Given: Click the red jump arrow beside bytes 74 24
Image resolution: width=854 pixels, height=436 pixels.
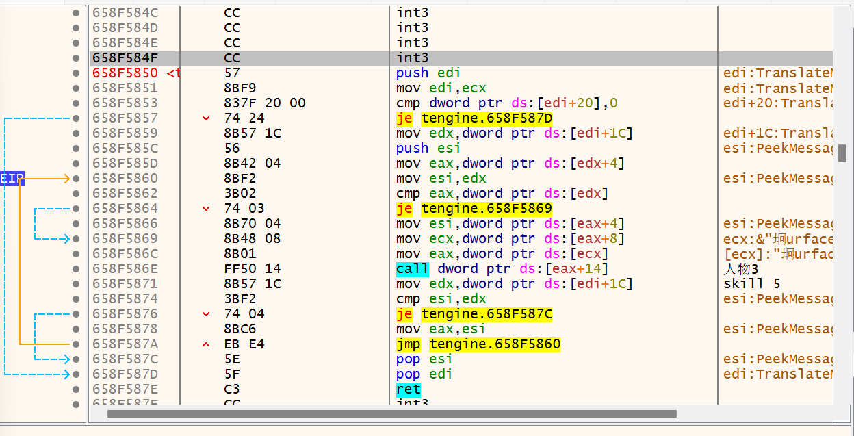Looking at the screenshot, I should click(x=206, y=118).
